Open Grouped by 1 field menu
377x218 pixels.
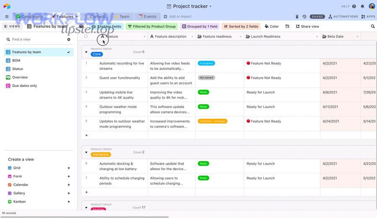tap(200, 26)
